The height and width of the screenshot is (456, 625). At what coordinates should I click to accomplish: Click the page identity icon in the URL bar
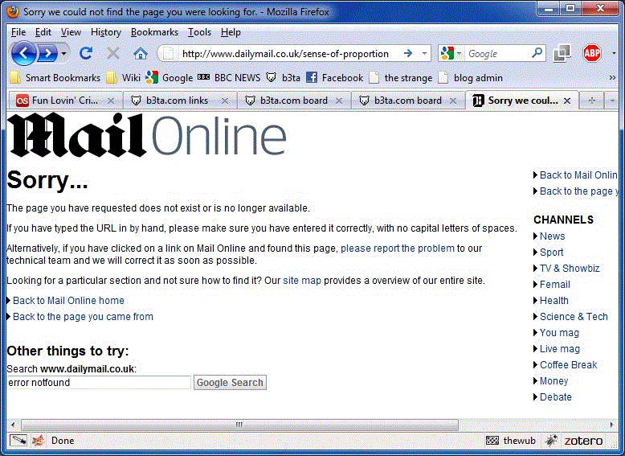click(169, 53)
